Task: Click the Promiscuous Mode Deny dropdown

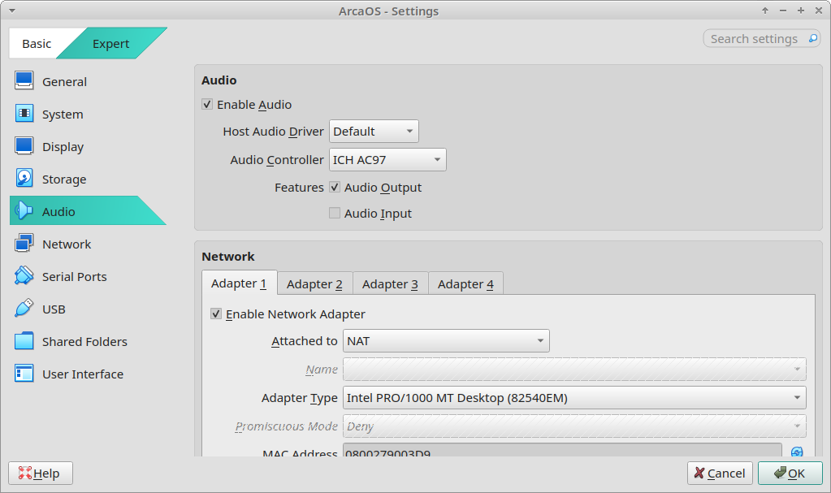Action: pos(574,426)
